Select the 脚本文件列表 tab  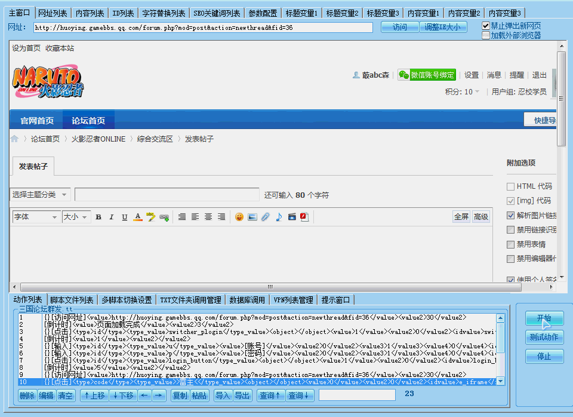[72, 300]
